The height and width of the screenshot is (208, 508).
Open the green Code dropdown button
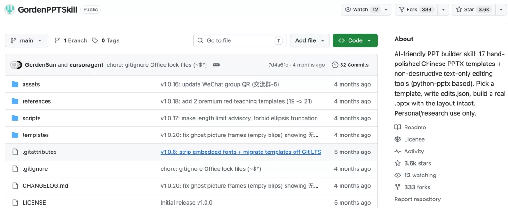coord(355,40)
